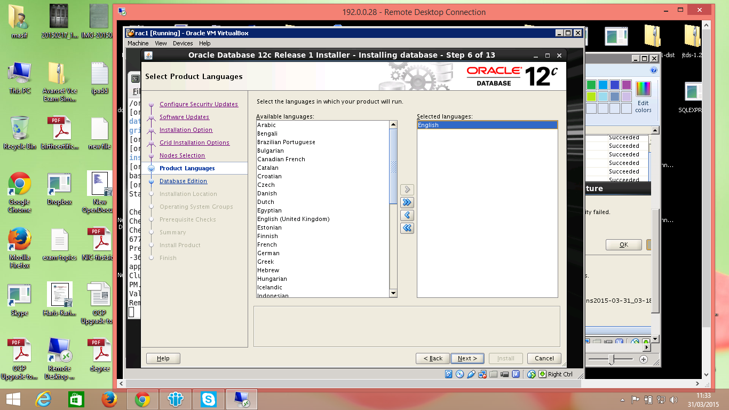This screenshot has width=729, height=410.
Task: Click VirtualBox mouse integration status icon
Action: click(532, 374)
